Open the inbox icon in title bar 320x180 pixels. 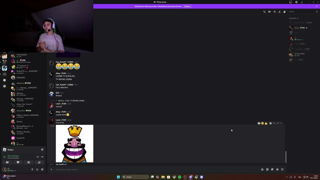point(290,2)
